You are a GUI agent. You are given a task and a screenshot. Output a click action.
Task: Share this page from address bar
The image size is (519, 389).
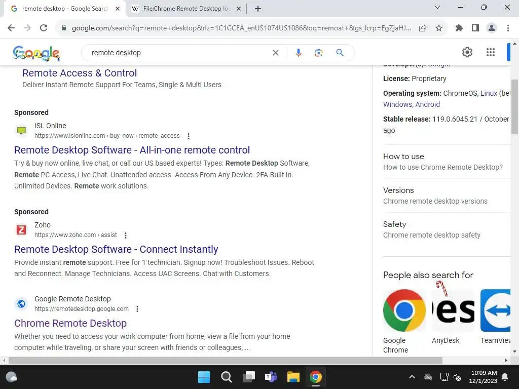pos(423,28)
